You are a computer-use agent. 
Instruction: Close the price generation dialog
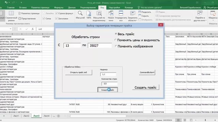[x=161, y=25]
